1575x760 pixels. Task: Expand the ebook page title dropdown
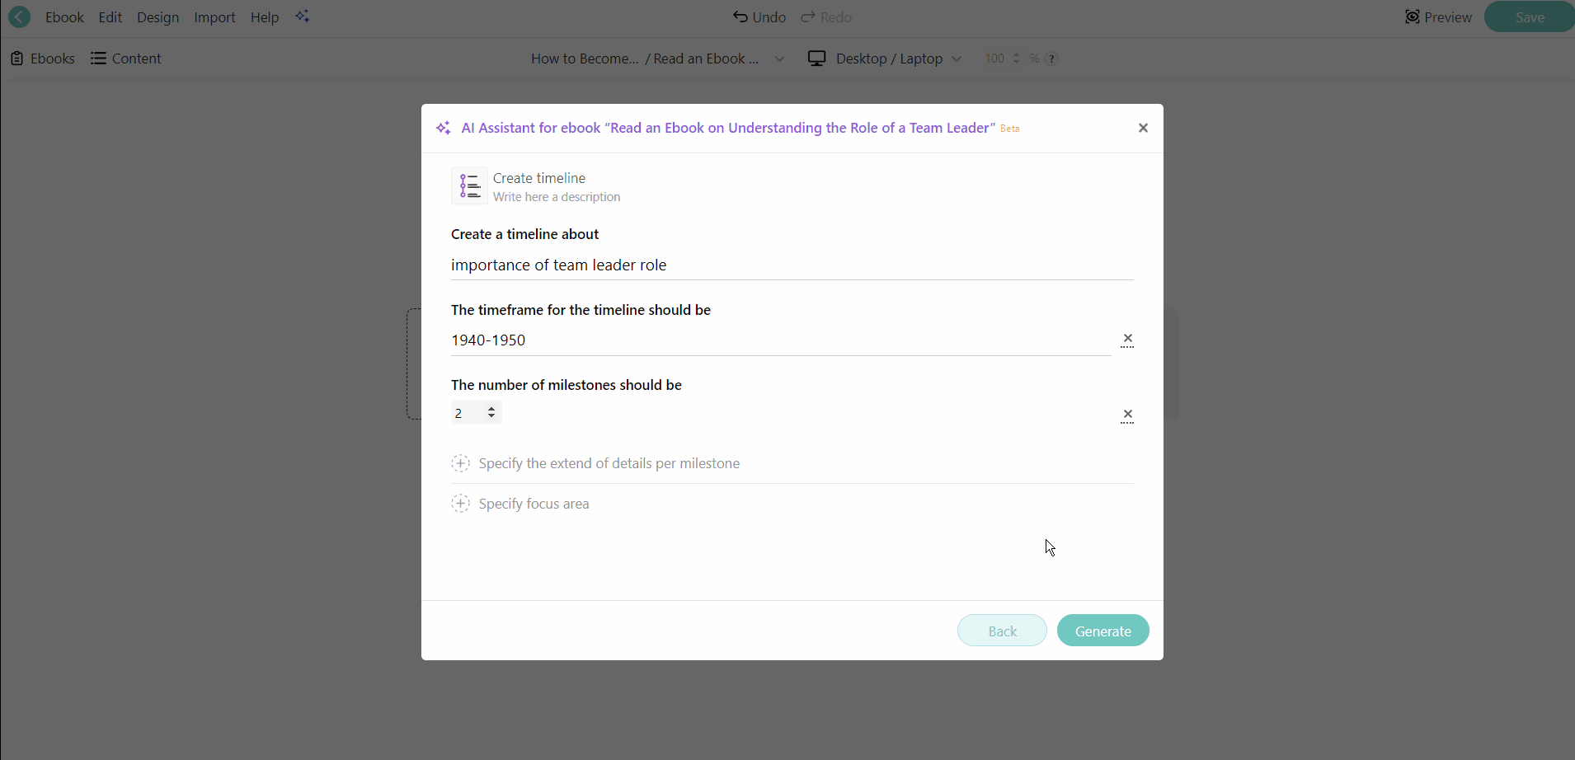(x=780, y=59)
